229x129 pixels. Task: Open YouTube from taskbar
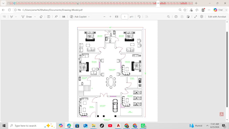click(x=110, y=126)
